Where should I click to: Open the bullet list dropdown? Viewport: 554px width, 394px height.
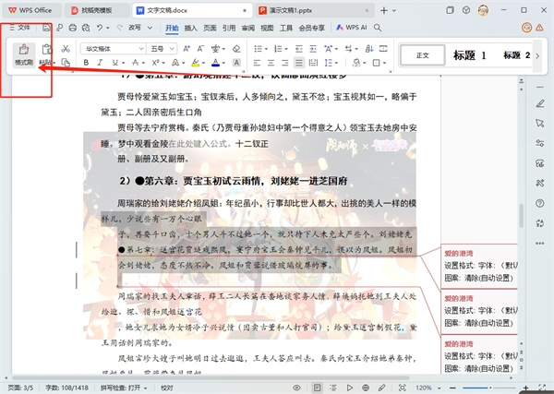coord(266,49)
